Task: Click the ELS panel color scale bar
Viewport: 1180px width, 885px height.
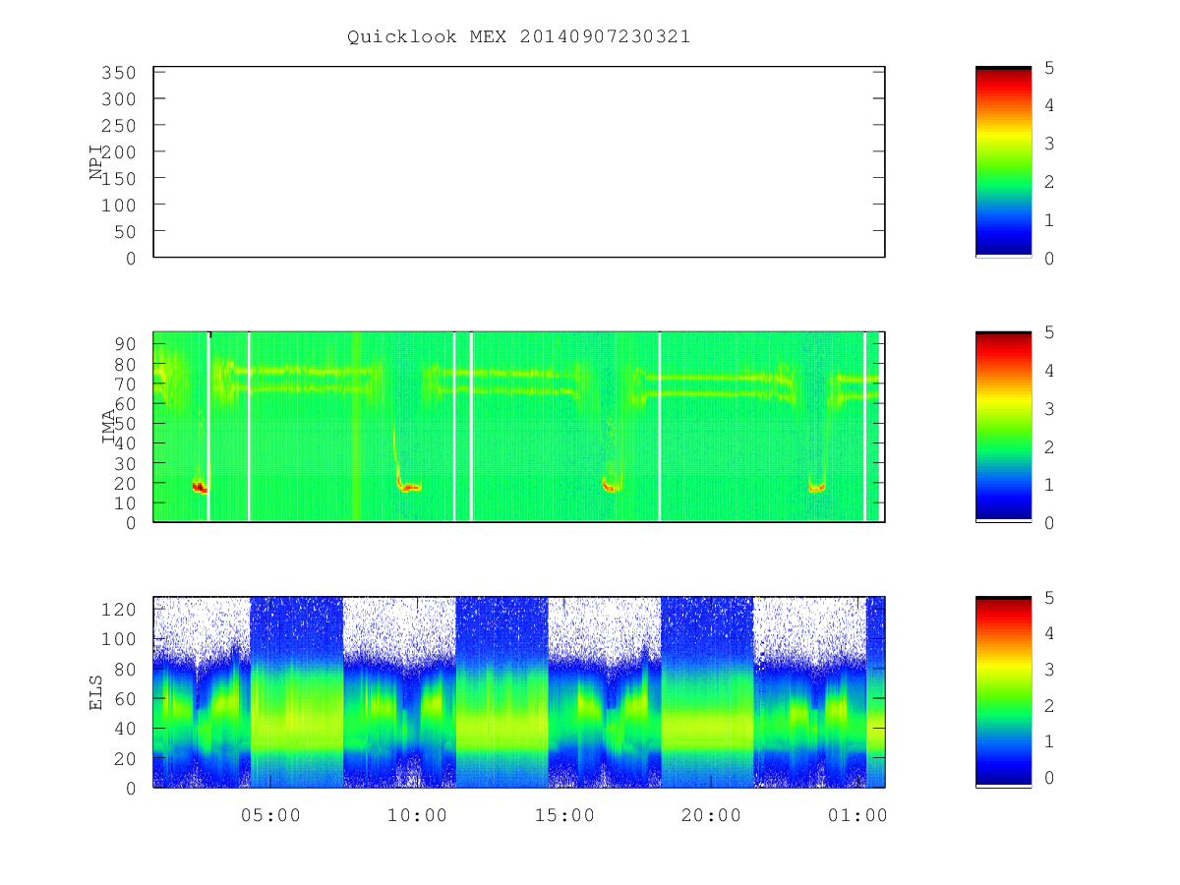Action: pos(1003,691)
